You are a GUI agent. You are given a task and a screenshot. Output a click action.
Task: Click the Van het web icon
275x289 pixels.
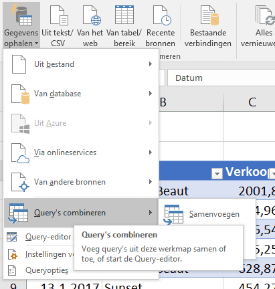click(x=92, y=15)
